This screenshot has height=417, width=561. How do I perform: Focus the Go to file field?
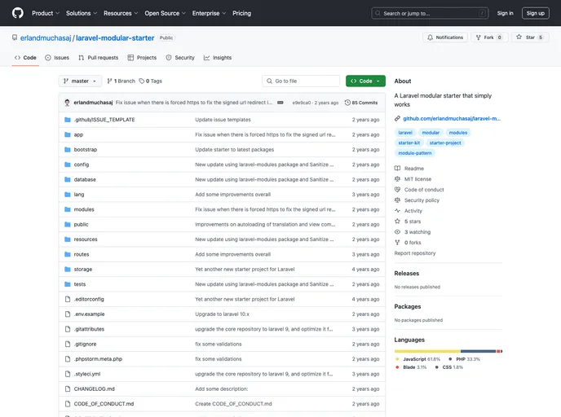tap(301, 81)
